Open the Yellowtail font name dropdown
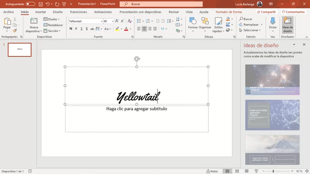Viewport: 310px width, 174px height. 101,21
